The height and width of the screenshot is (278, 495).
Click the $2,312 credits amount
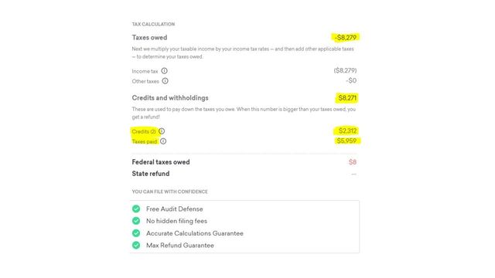[x=347, y=131]
